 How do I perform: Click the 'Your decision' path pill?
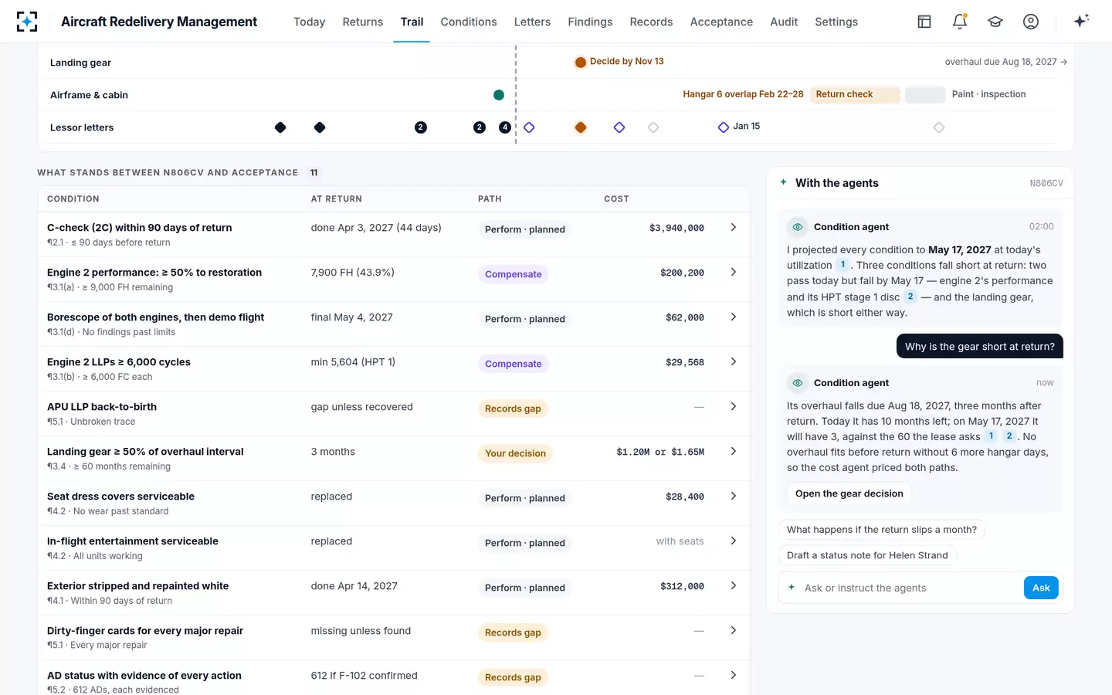516,453
